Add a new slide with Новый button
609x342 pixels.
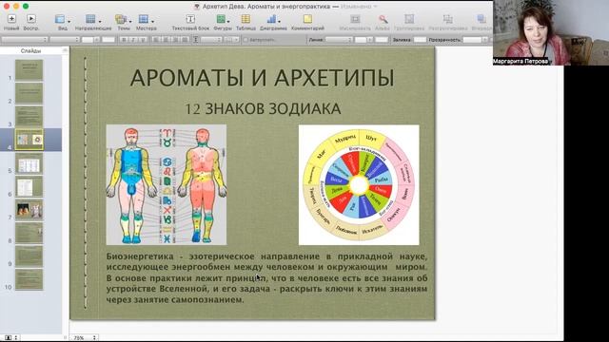click(x=11, y=22)
